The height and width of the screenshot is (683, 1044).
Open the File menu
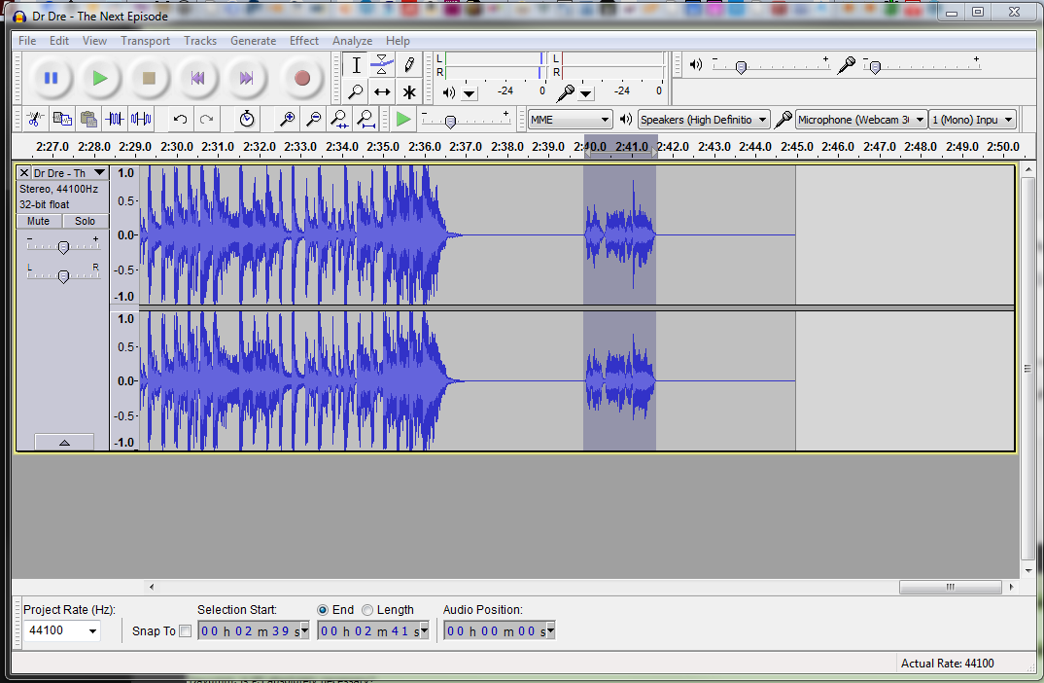27,41
